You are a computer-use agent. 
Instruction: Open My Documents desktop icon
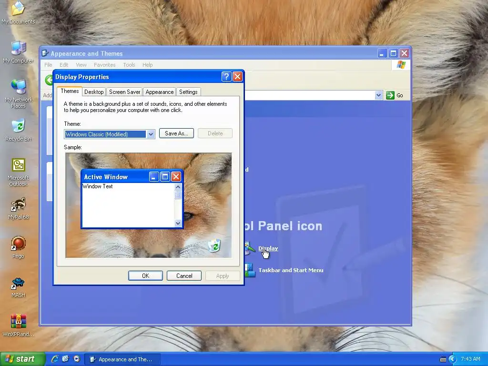click(18, 12)
